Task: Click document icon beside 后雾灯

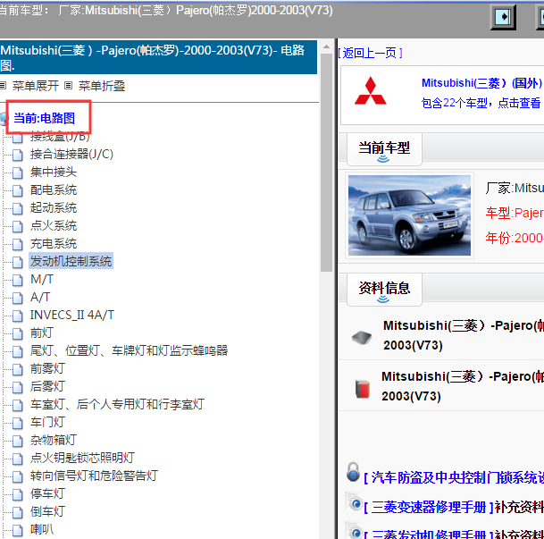Action: (18, 387)
